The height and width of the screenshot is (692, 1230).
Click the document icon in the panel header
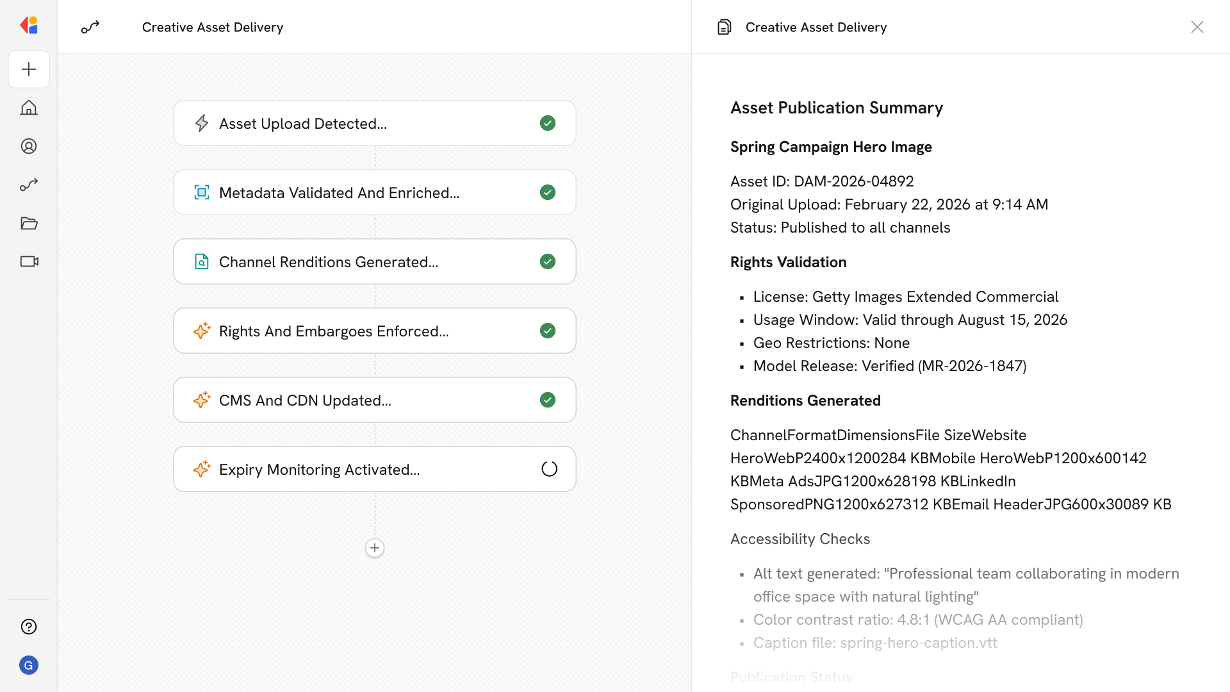coord(725,27)
